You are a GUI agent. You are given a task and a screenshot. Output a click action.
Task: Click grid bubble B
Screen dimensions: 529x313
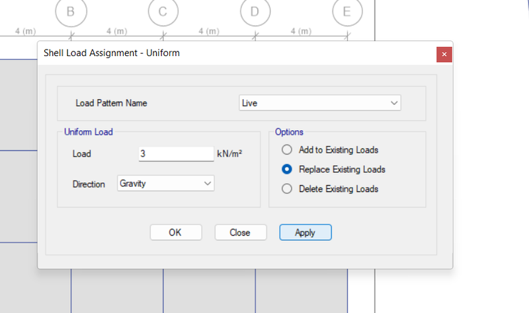(71, 12)
